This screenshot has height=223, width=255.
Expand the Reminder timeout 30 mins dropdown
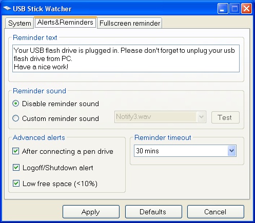pos(232,151)
